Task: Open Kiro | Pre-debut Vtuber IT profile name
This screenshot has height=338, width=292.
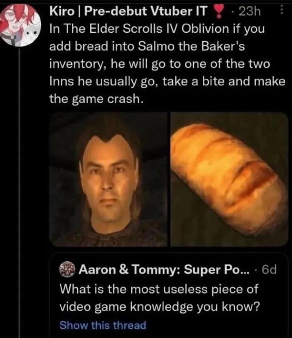Action: 129,11
